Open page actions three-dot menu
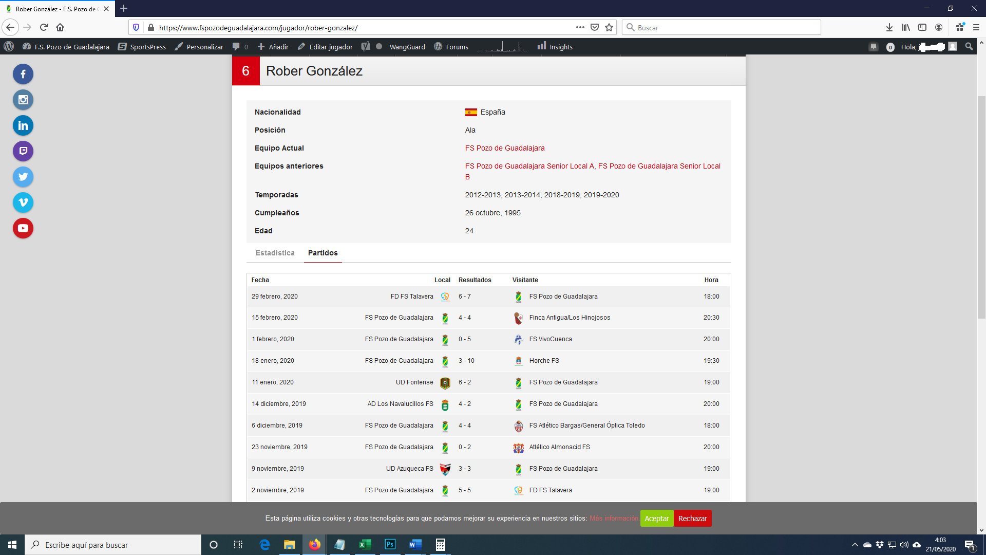Image resolution: width=986 pixels, height=555 pixels. pyautogui.click(x=580, y=27)
